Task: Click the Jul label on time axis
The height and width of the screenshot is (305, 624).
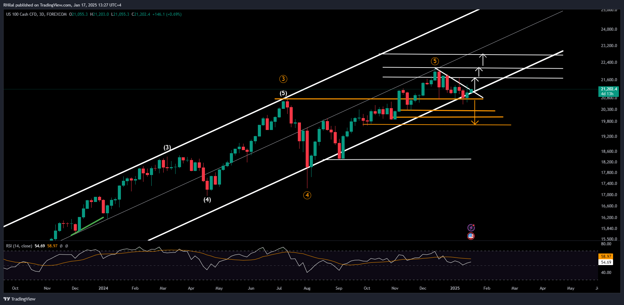Action: click(x=279, y=288)
